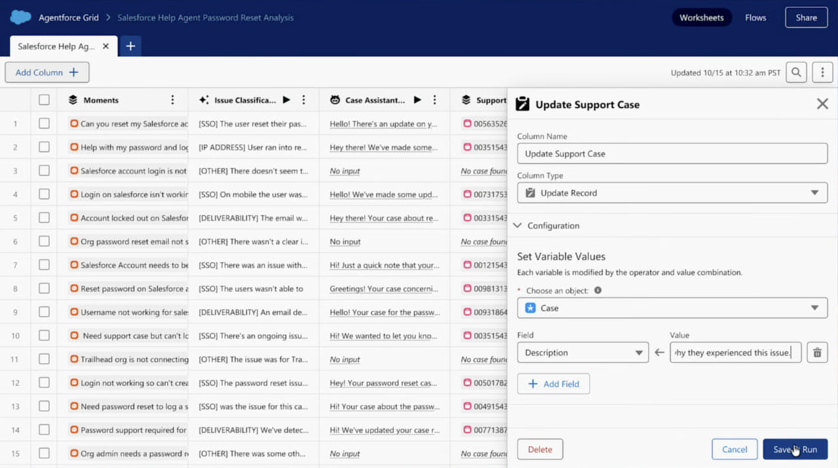The height and width of the screenshot is (468, 838).
Task: Add a new worksheet tab with plus
Action: point(130,46)
